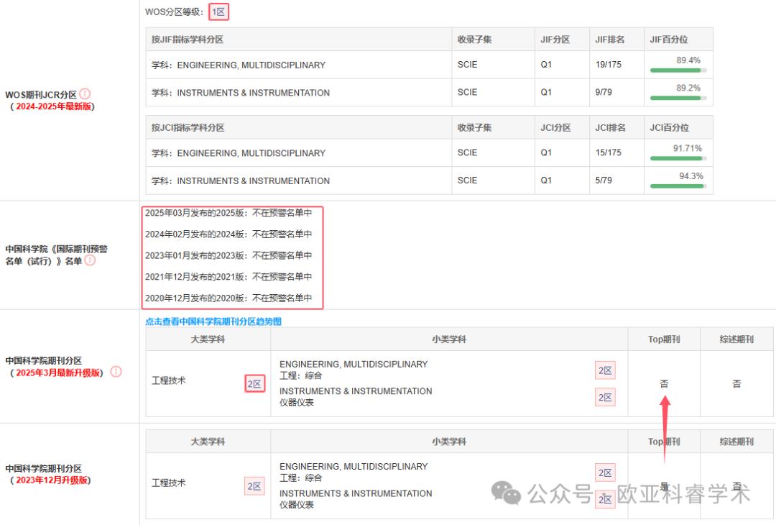Image resolution: width=776 pixels, height=525 pixels.
Task: Click the JCI排名 column header
Action: [610, 128]
